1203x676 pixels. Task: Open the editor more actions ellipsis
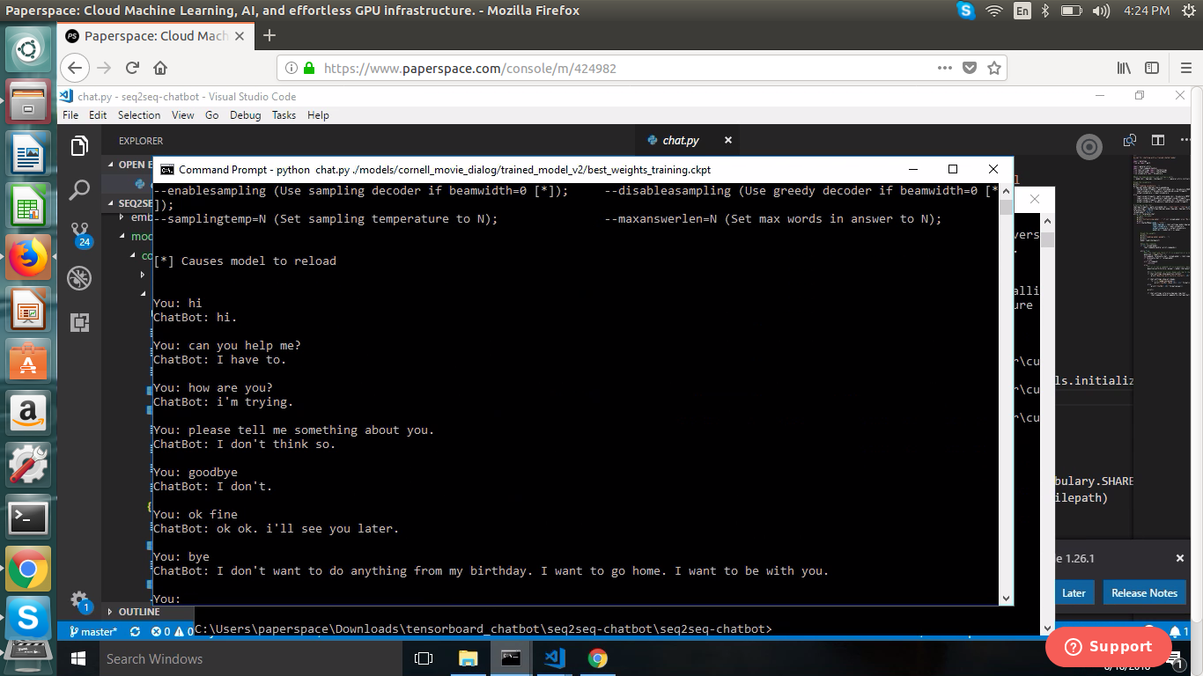[1185, 140]
